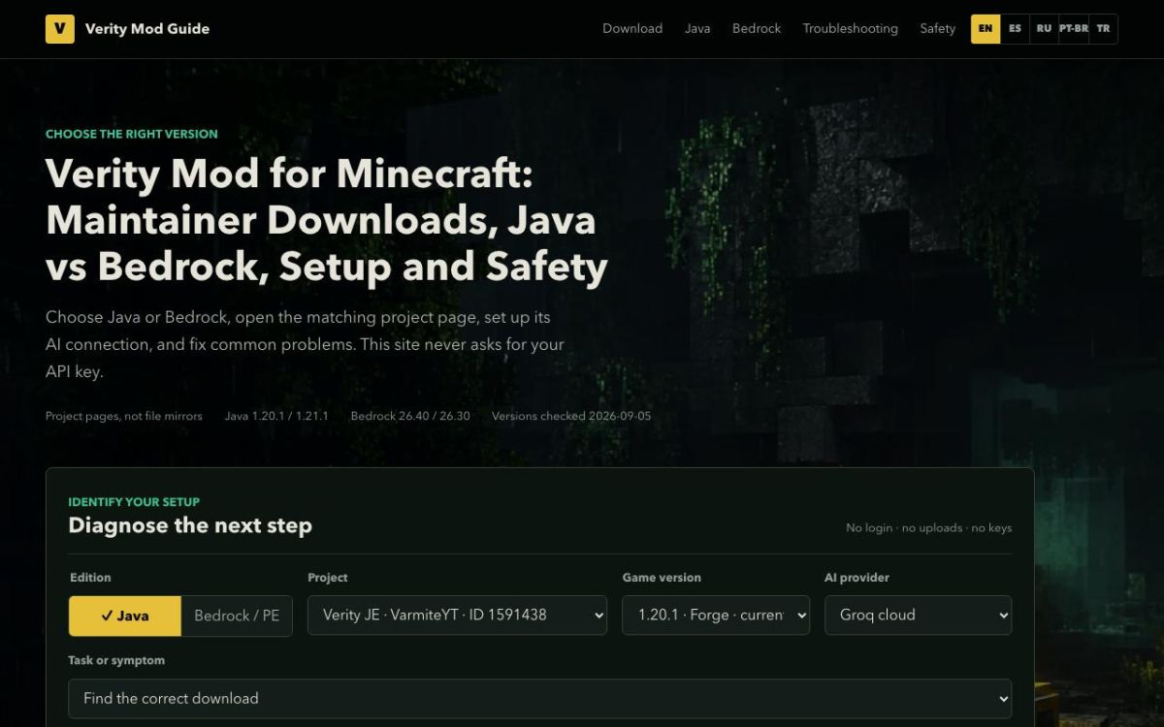Expand the Project dropdown

[457, 615]
